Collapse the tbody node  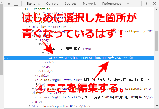36,40
